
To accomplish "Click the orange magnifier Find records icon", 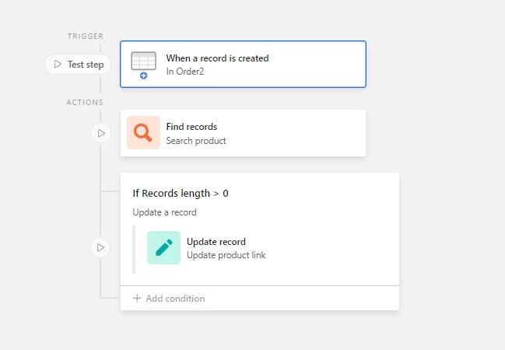I will [143, 133].
